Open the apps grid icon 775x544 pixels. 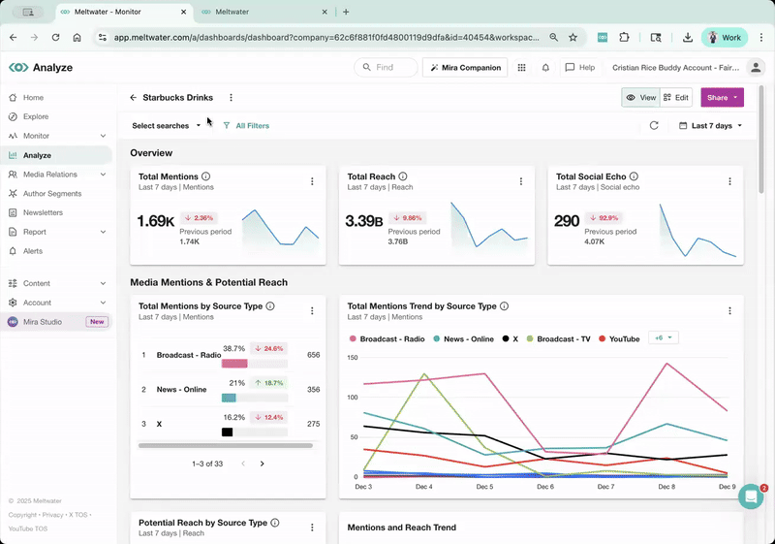tap(521, 68)
